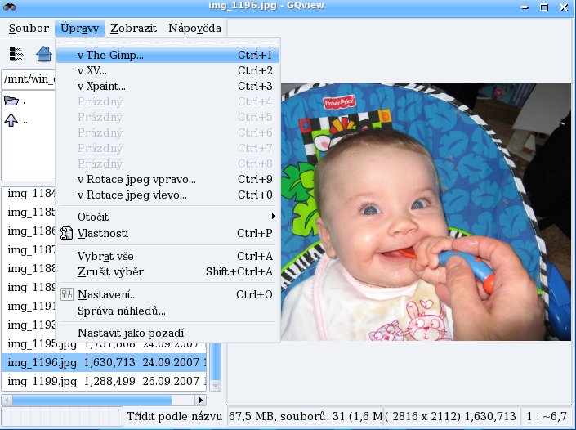Click the Nastavení settings icon in menu
The image size is (576, 430).
pos(66,294)
